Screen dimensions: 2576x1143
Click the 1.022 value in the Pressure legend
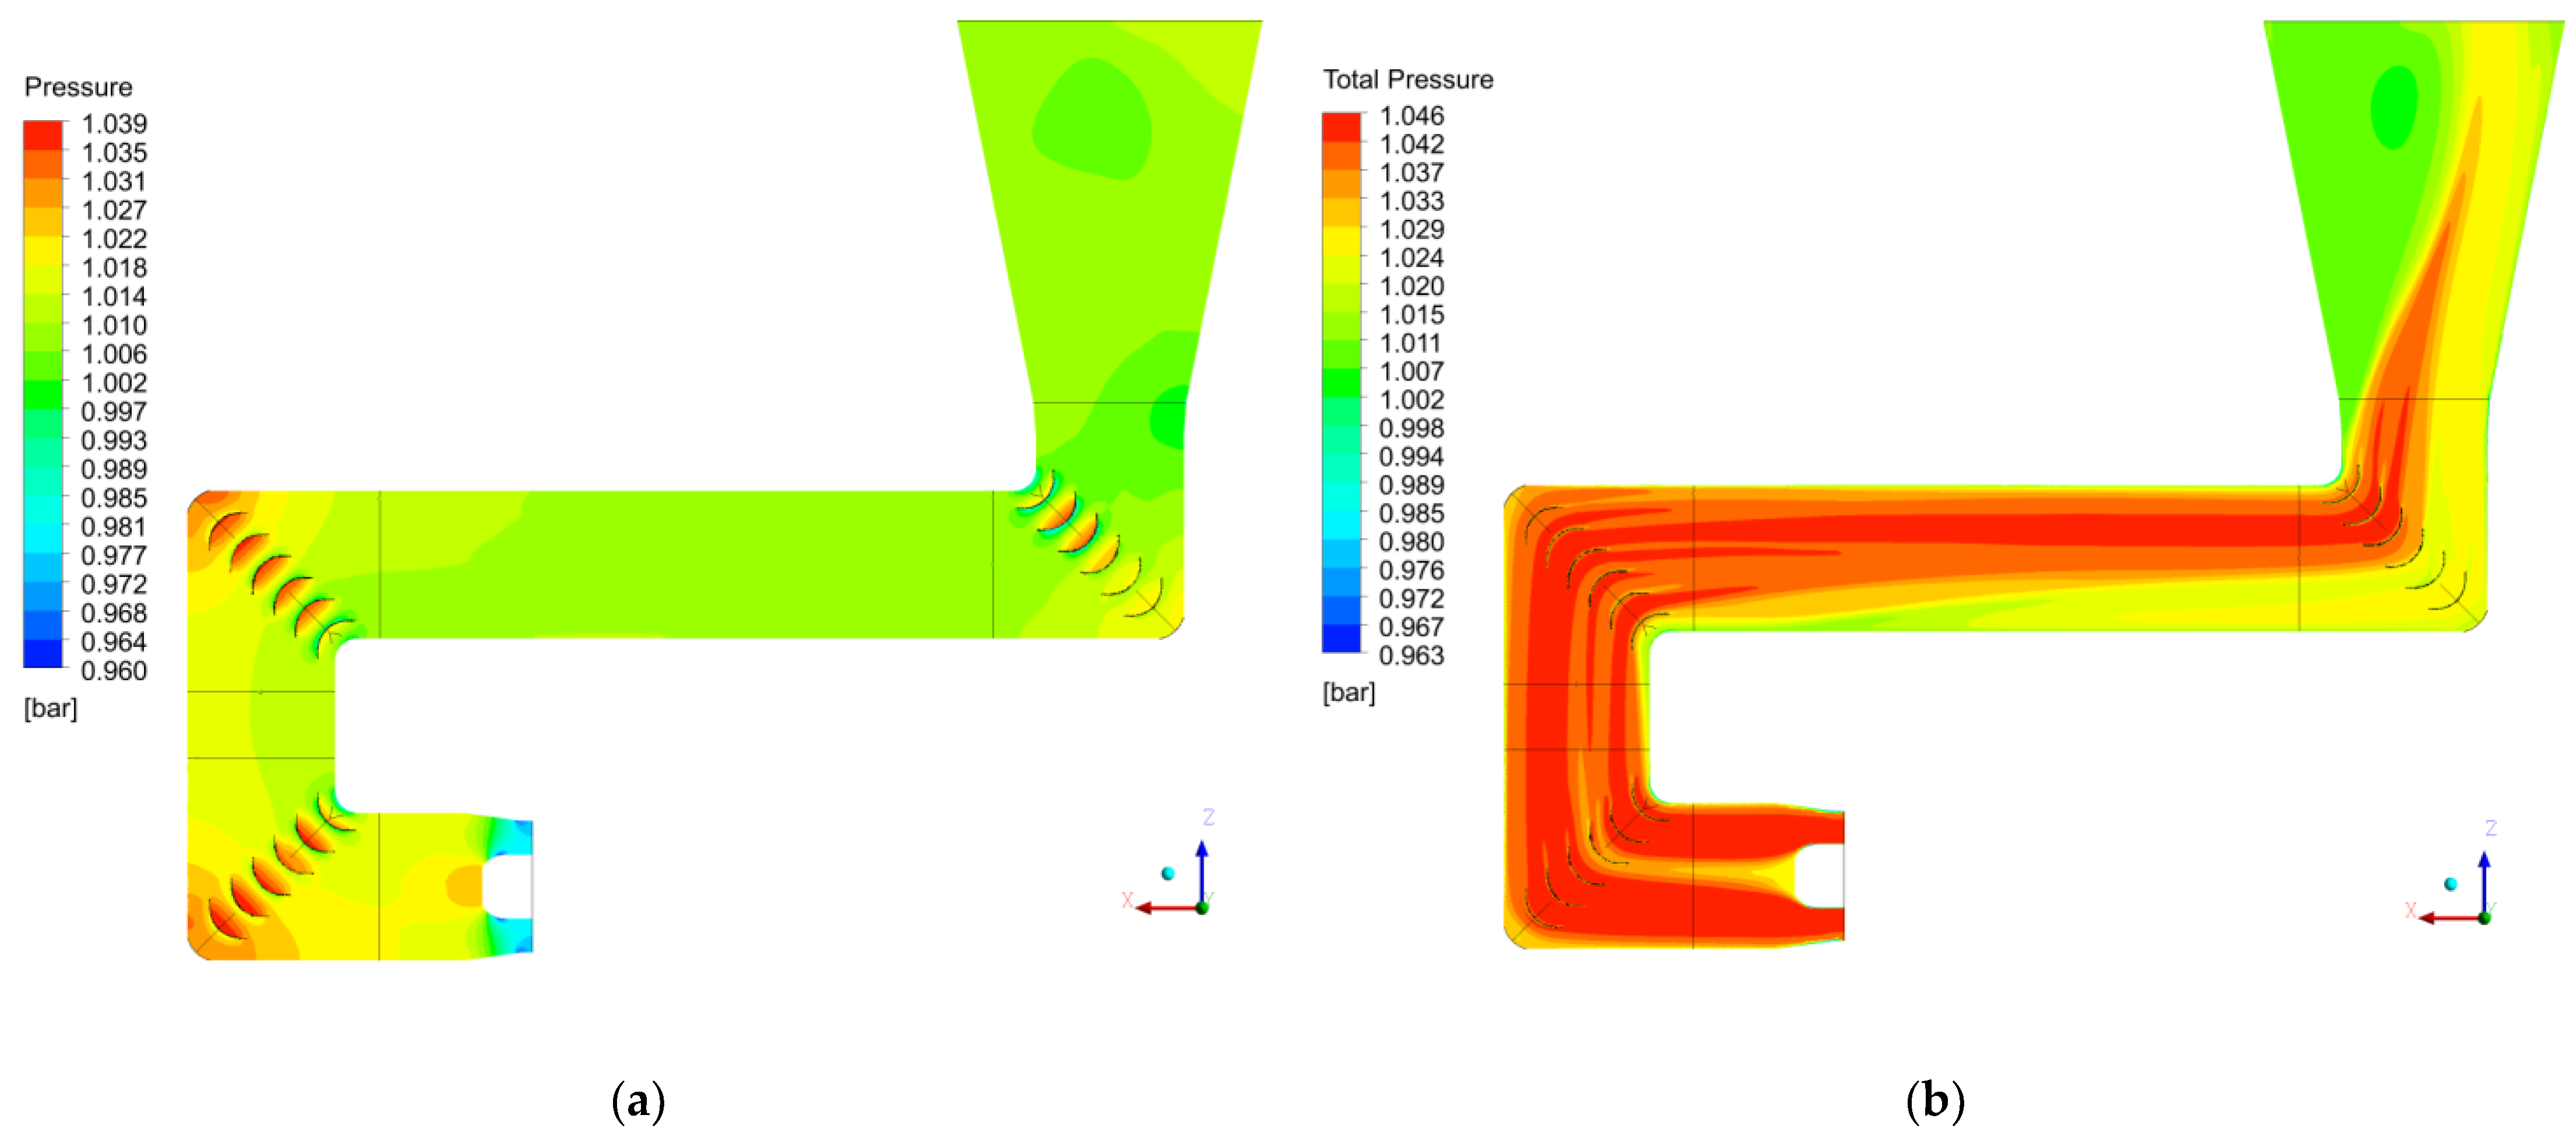click(114, 239)
